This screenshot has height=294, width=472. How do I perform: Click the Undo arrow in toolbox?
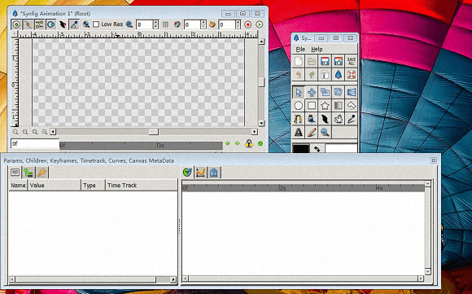coord(299,74)
